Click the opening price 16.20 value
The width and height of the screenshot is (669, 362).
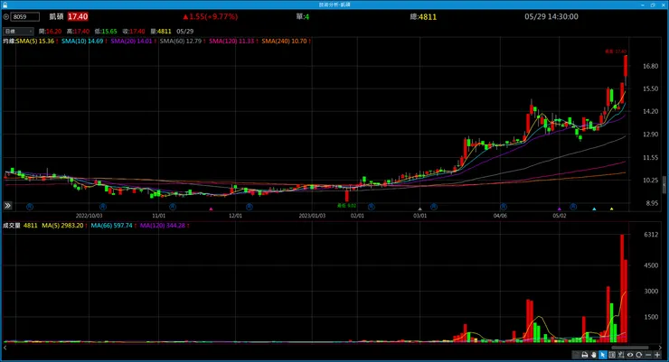[x=53, y=32]
